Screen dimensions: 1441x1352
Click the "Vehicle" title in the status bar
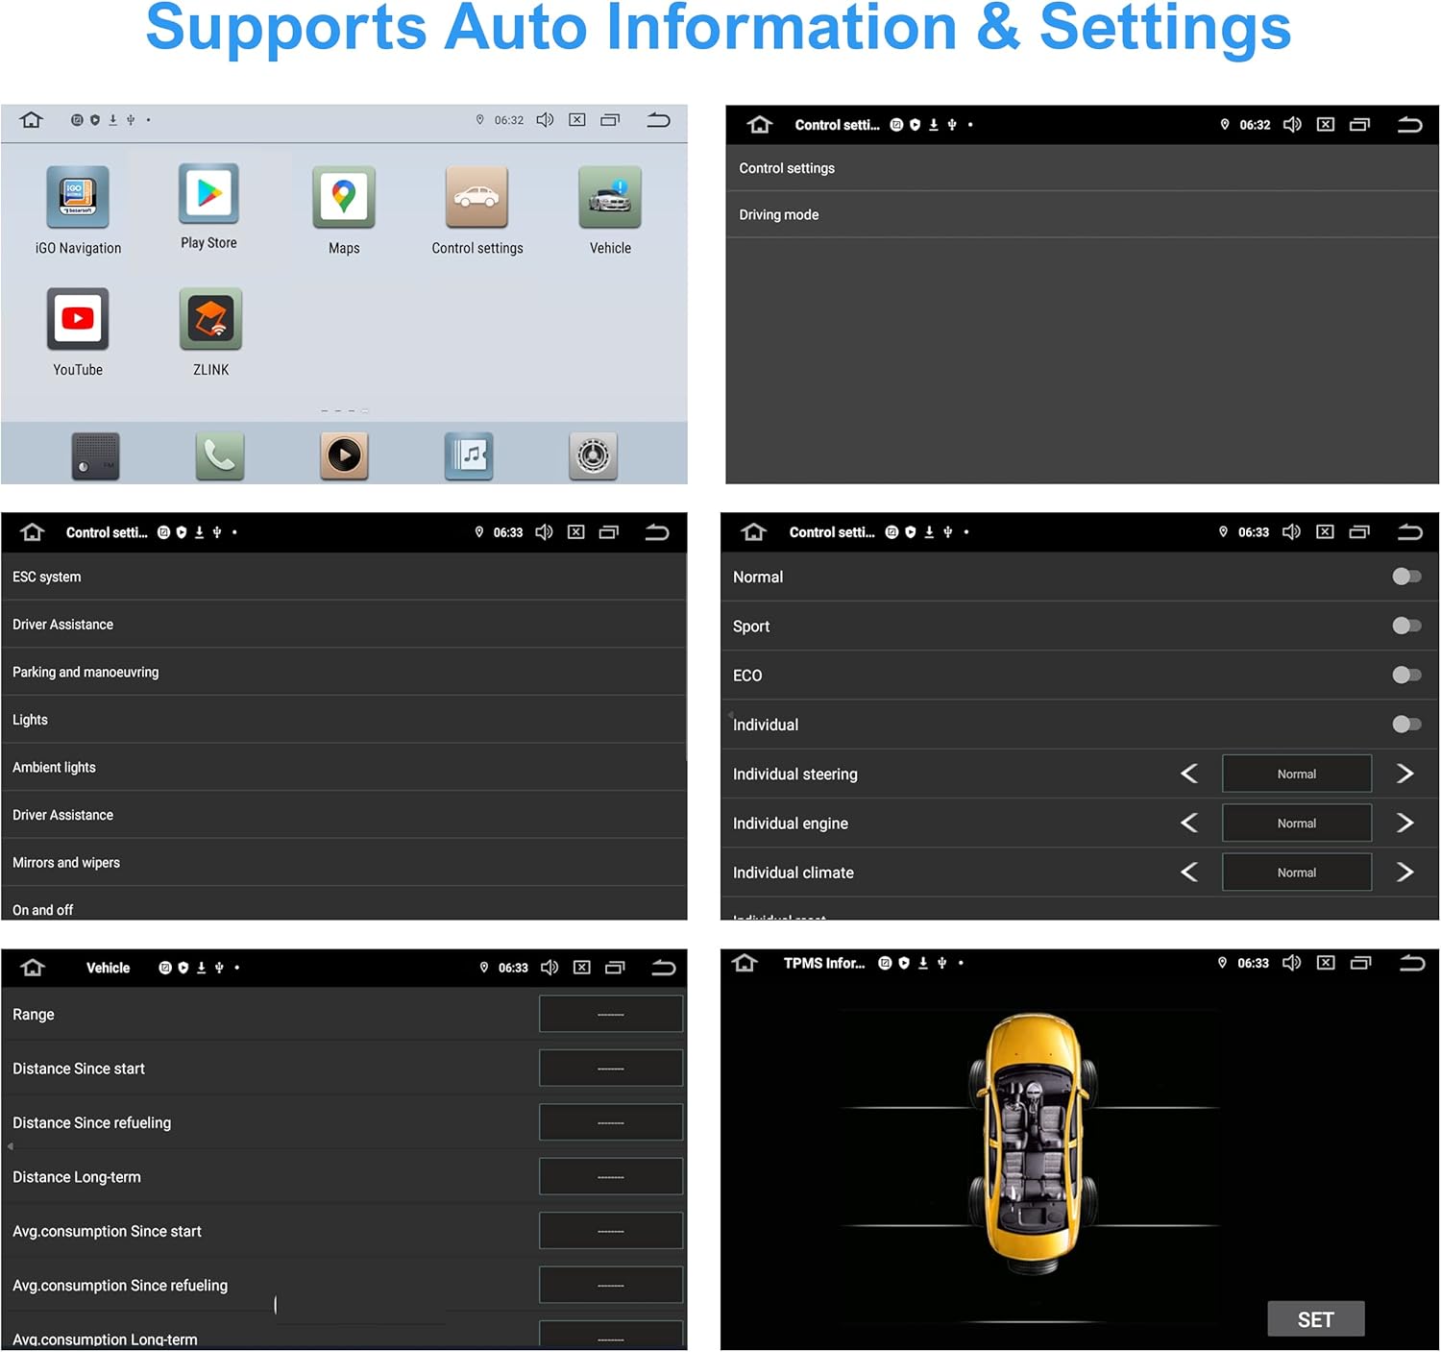pos(108,968)
